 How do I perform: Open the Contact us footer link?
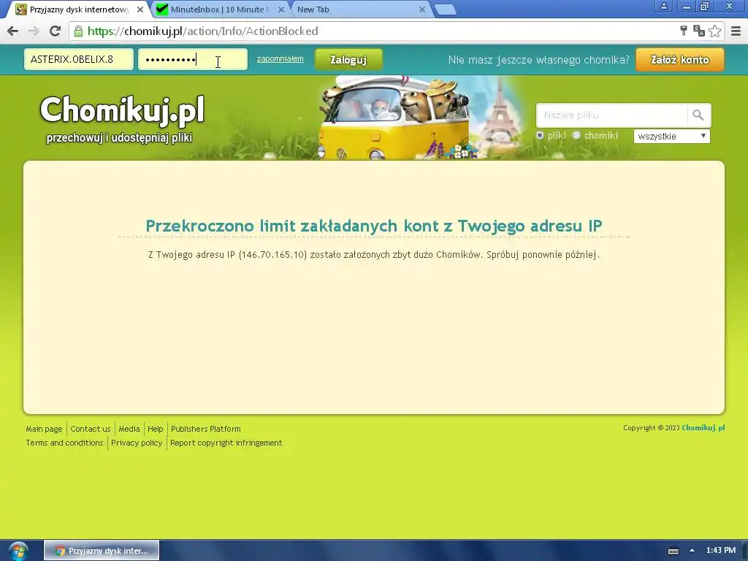tap(90, 429)
